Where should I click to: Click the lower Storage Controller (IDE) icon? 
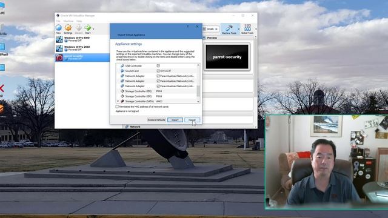pos(122,96)
